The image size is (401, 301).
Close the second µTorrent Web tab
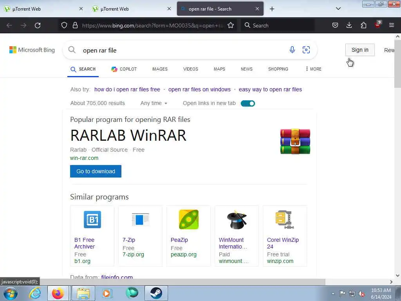pos(169,9)
